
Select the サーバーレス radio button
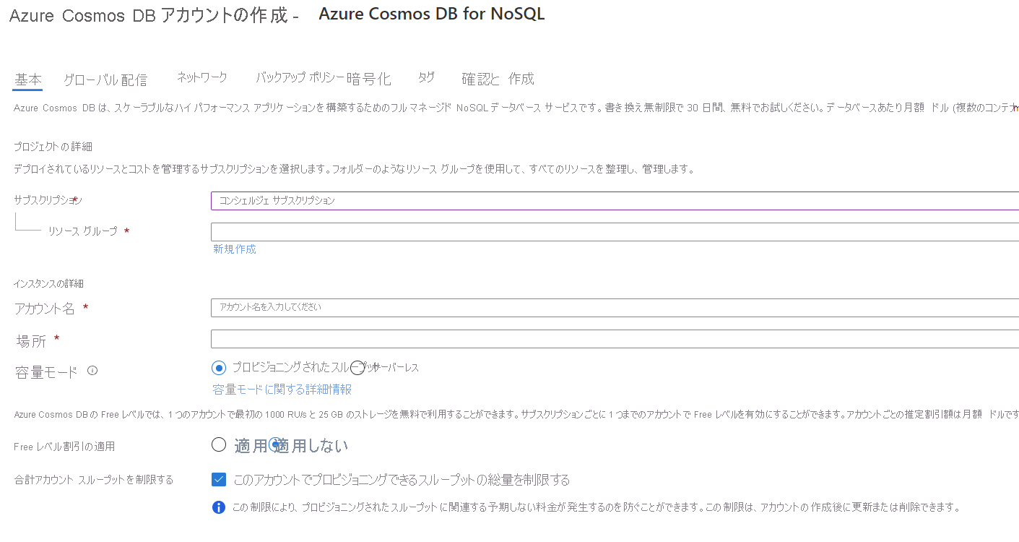[357, 368]
